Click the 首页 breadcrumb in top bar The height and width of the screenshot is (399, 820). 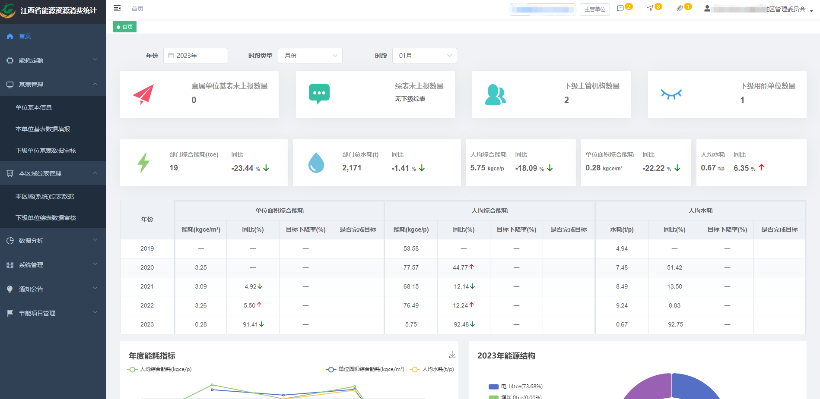tap(137, 9)
